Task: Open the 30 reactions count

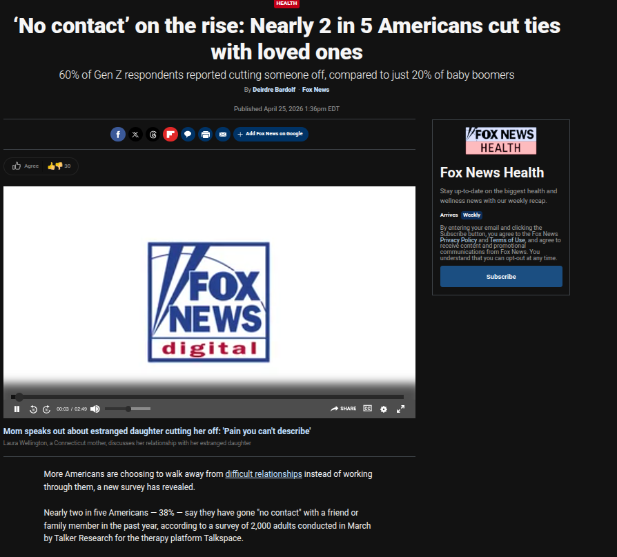Action: click(x=59, y=166)
